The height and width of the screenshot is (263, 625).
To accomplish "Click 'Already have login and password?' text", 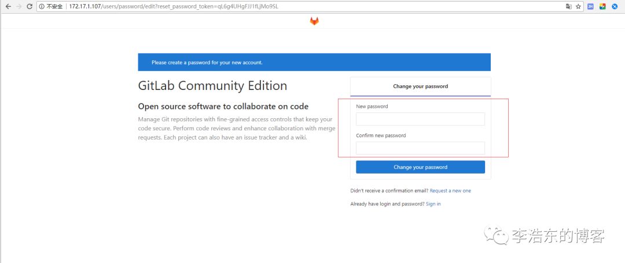I will [x=387, y=204].
